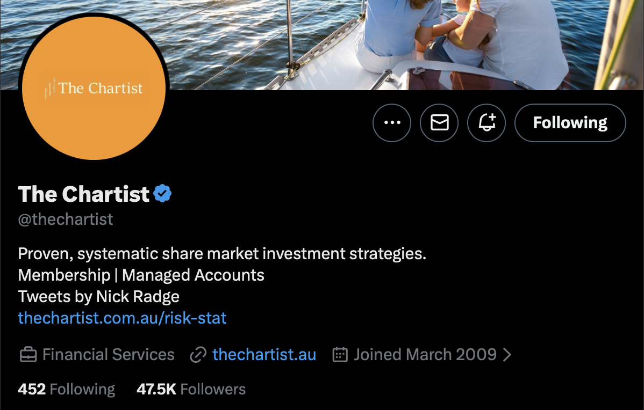Toggle follow state via Following control
The height and width of the screenshot is (410, 644).
click(569, 122)
